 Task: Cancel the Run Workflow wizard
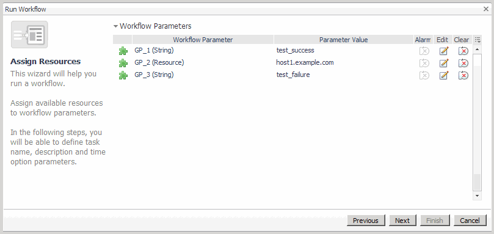(470, 221)
